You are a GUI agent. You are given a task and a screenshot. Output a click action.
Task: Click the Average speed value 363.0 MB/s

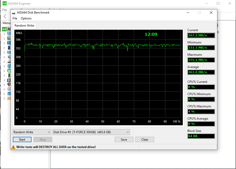(x=201, y=72)
